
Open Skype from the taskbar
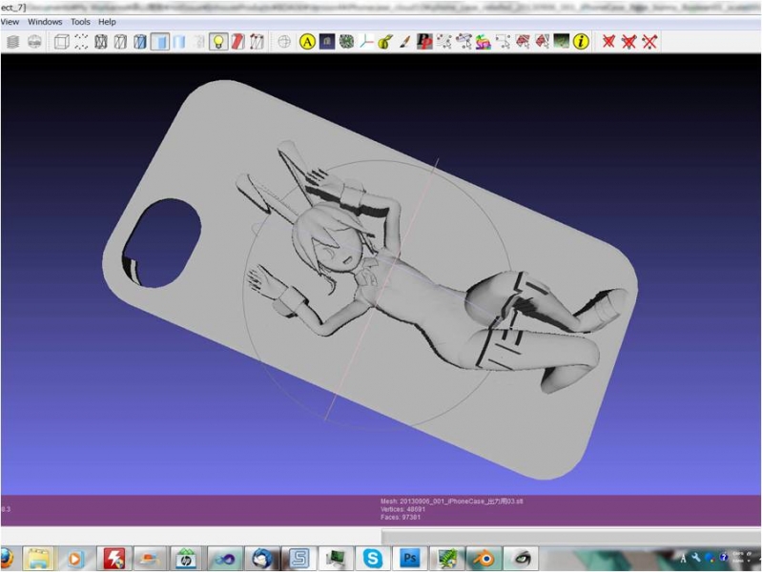pyautogui.click(x=373, y=559)
